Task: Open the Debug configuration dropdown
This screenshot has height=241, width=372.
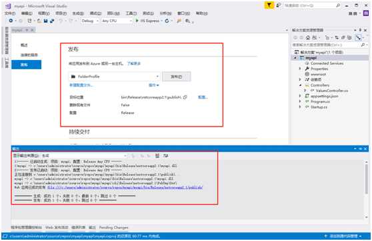Action: tap(90, 21)
